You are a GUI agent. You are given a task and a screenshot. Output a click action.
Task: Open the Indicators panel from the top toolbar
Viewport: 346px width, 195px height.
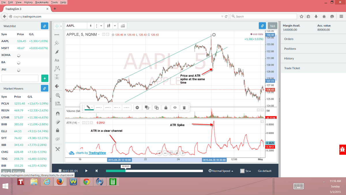click(123, 26)
